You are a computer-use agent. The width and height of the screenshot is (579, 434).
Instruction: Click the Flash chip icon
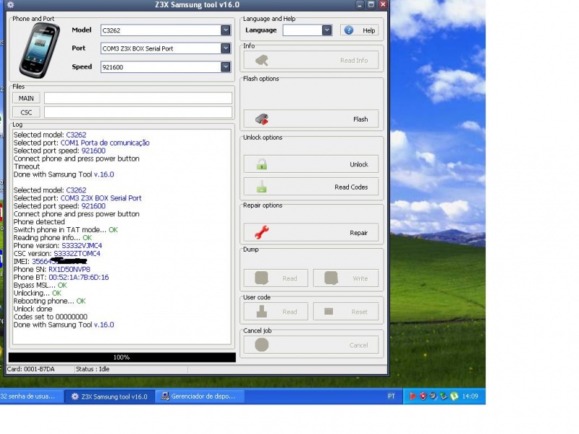pos(262,119)
